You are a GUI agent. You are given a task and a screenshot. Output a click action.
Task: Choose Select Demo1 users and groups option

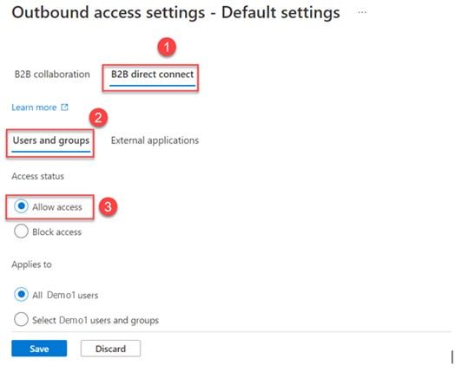point(21,320)
